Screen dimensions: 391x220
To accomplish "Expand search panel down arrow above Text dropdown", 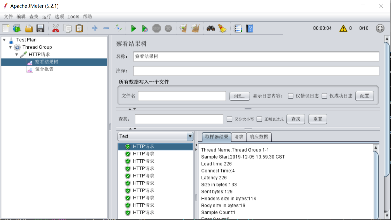I will [135, 129].
